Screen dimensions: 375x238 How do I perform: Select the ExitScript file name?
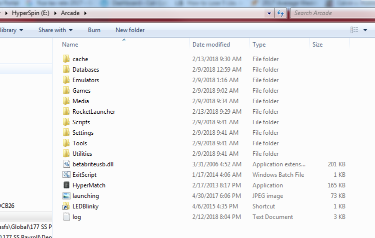pyautogui.click(x=84, y=175)
